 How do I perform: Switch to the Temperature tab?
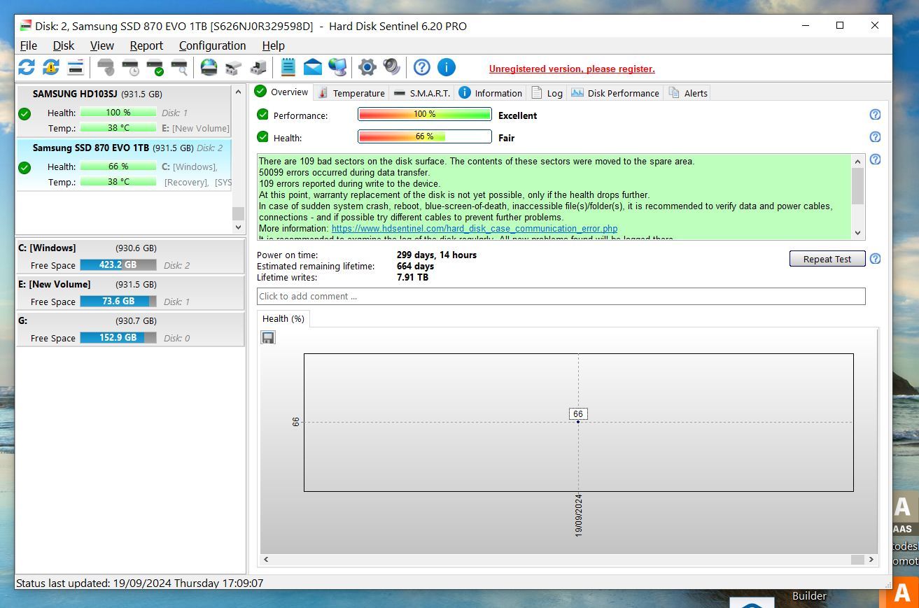point(351,93)
